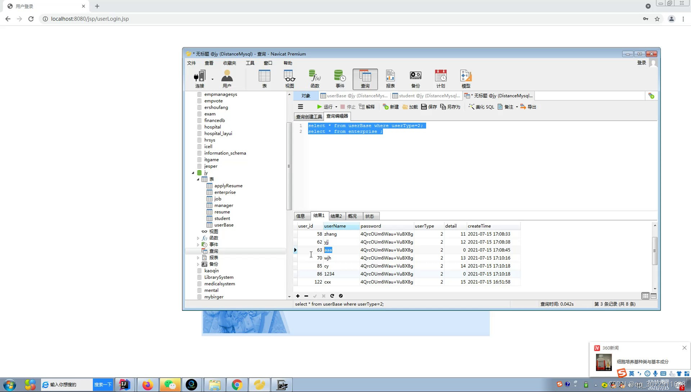Open the 备注 dropdown arrow
Screen dimensions: 691x392
[517, 107]
